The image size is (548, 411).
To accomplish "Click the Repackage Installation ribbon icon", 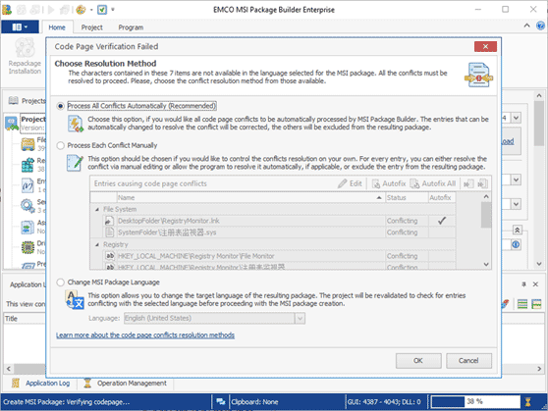I will pyautogui.click(x=25, y=48).
